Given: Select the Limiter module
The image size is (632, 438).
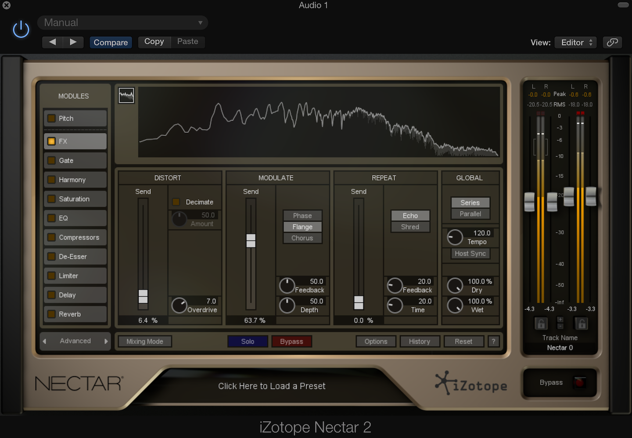Looking at the screenshot, I should tap(75, 276).
